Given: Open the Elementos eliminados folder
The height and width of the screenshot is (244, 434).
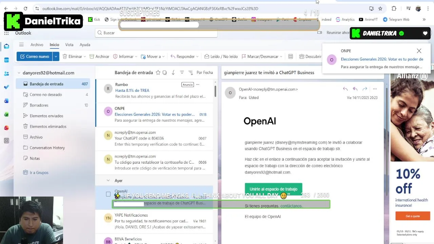Looking at the screenshot, I should pyautogui.click(x=53, y=126).
